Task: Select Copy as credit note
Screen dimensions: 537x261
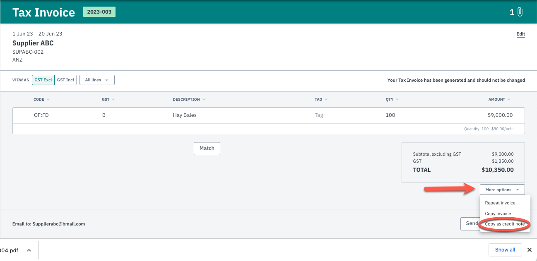Action: (x=505, y=224)
